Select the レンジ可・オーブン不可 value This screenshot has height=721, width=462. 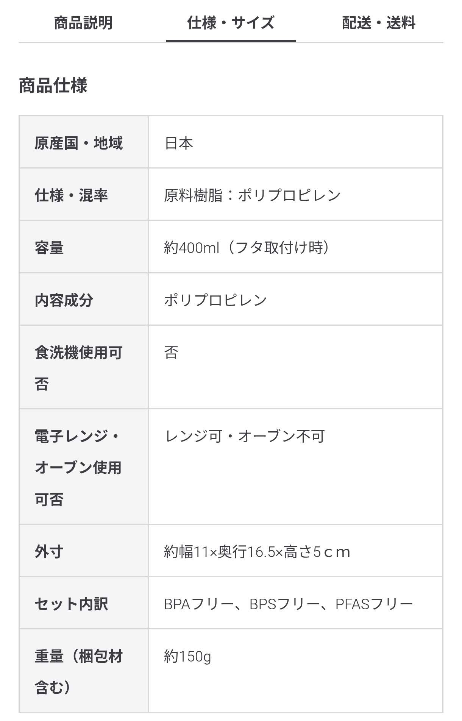click(245, 436)
